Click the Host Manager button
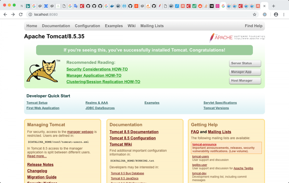Image resolution: width=289 pixels, height=183 pixels. click(x=245, y=81)
